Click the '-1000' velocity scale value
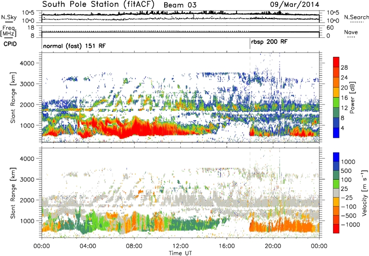This screenshot has width=369, height=256. tap(351, 225)
